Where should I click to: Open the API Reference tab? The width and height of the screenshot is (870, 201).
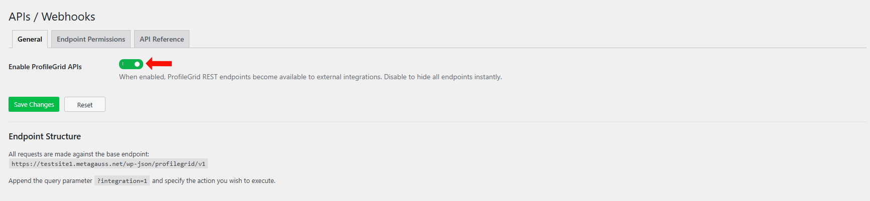[162, 39]
